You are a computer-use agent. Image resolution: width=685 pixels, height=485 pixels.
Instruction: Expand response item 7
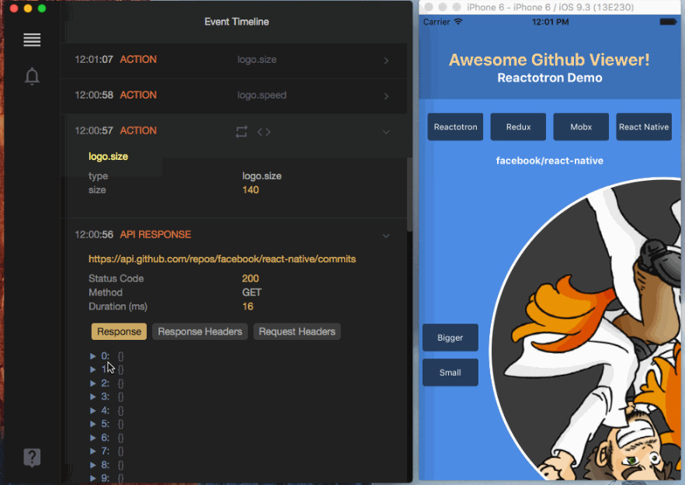92,451
